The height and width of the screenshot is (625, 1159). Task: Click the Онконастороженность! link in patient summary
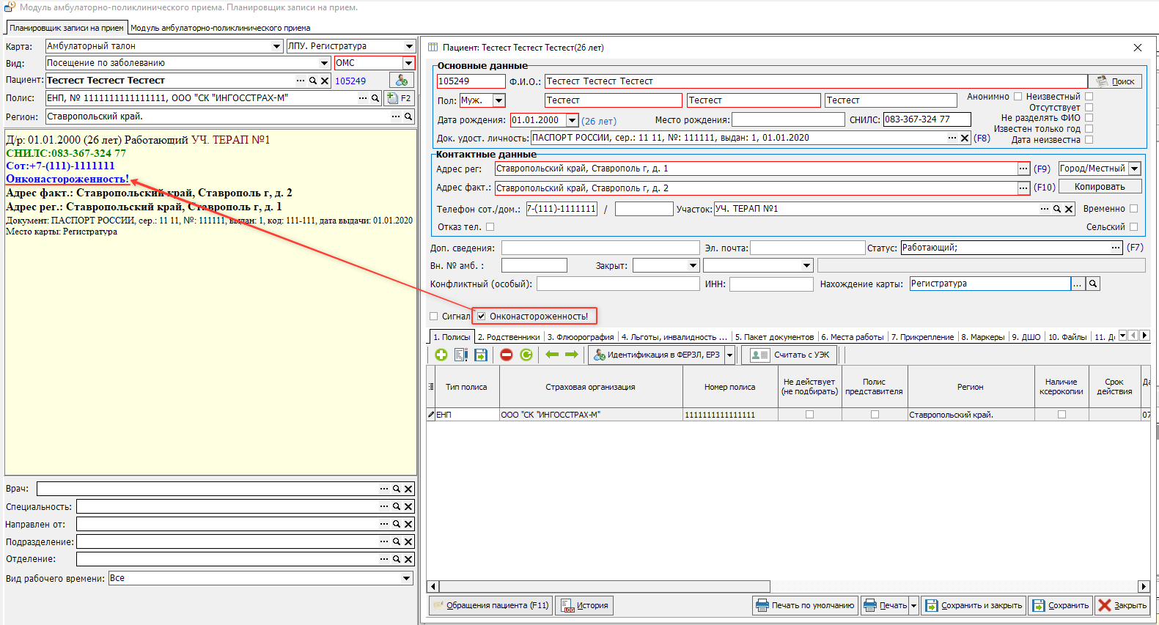(67, 179)
